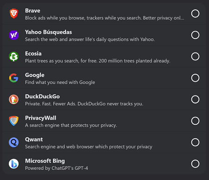Click the DuckDuckGo search engine title
The height and width of the screenshot is (180, 209).
tap(42, 96)
